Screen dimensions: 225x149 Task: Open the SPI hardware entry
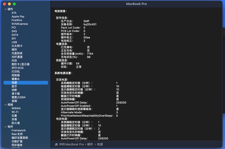click(x=13, y=39)
